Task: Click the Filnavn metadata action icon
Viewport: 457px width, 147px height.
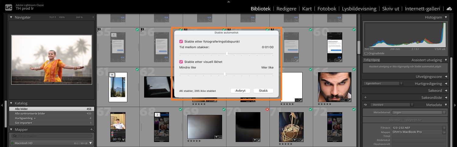Action: point(444,128)
